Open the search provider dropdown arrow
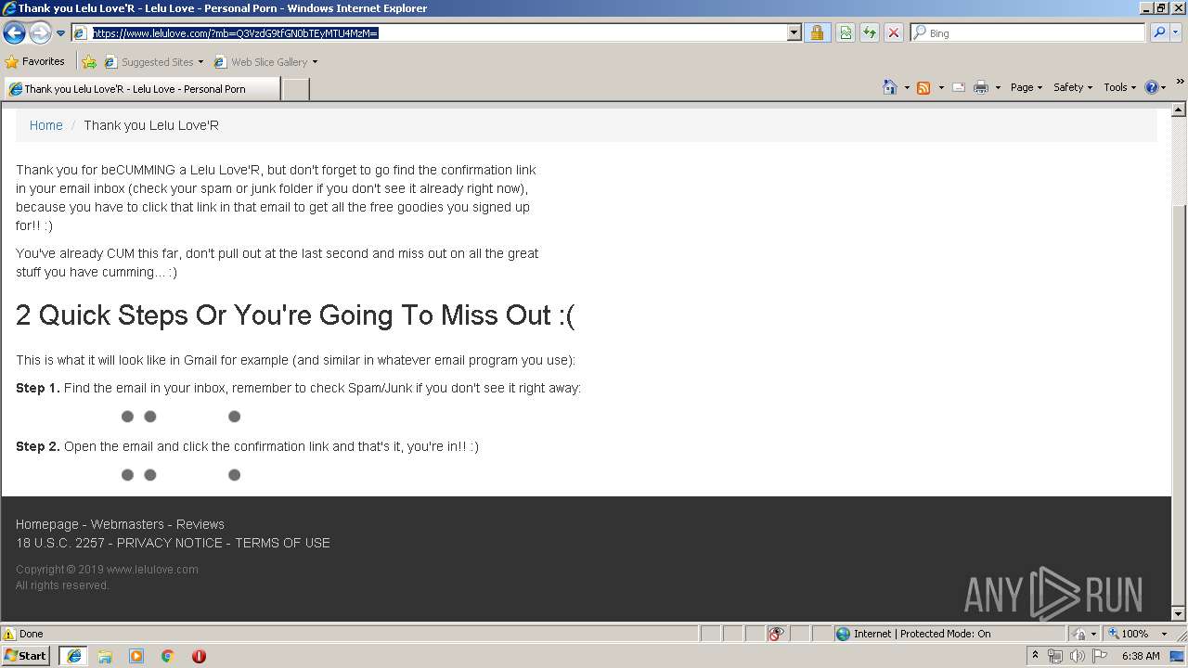 pyautogui.click(x=1176, y=32)
